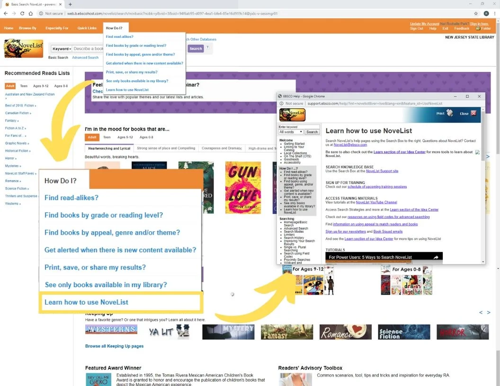Click the question mark help icon beside Search
Viewport: 500px width, 386px height.
(207, 47)
